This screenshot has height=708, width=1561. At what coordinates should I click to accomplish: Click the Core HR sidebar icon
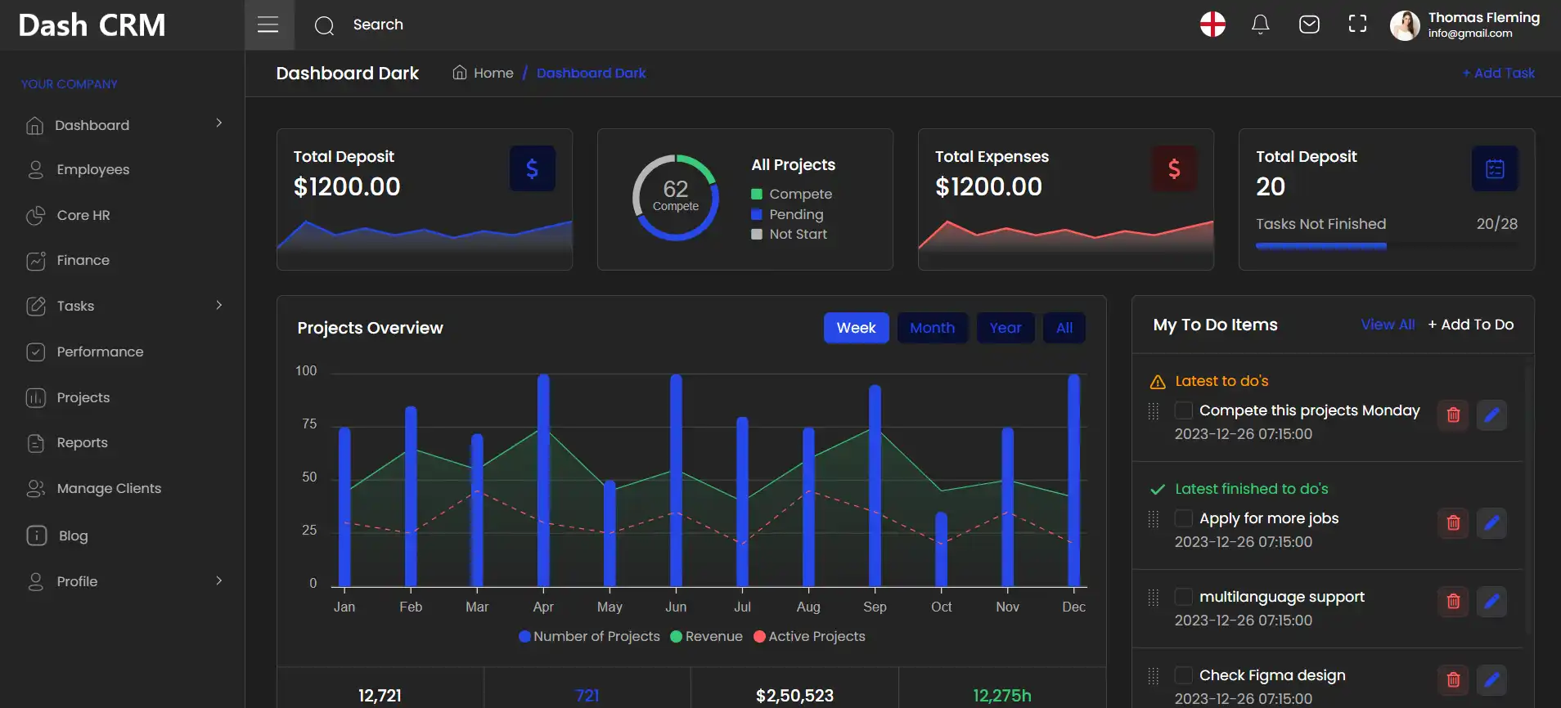35,215
